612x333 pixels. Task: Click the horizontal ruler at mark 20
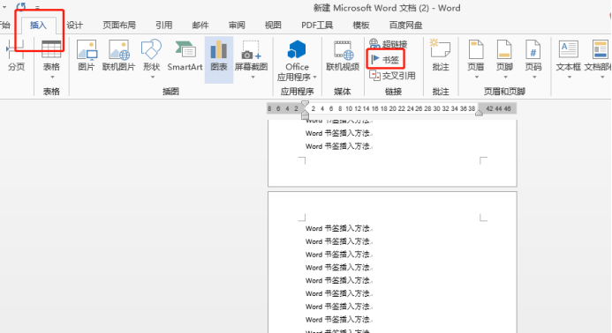coord(393,108)
